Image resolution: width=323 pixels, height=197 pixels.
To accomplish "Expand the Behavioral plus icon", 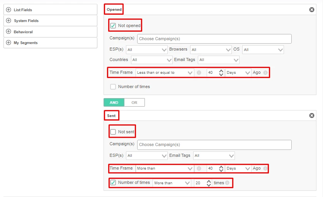I will coord(8,32).
